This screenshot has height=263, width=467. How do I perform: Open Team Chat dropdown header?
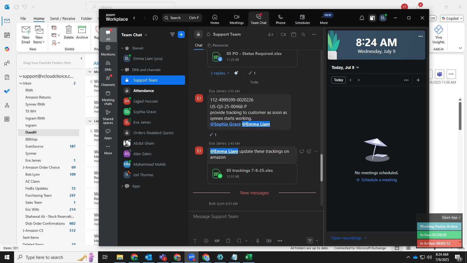point(134,35)
